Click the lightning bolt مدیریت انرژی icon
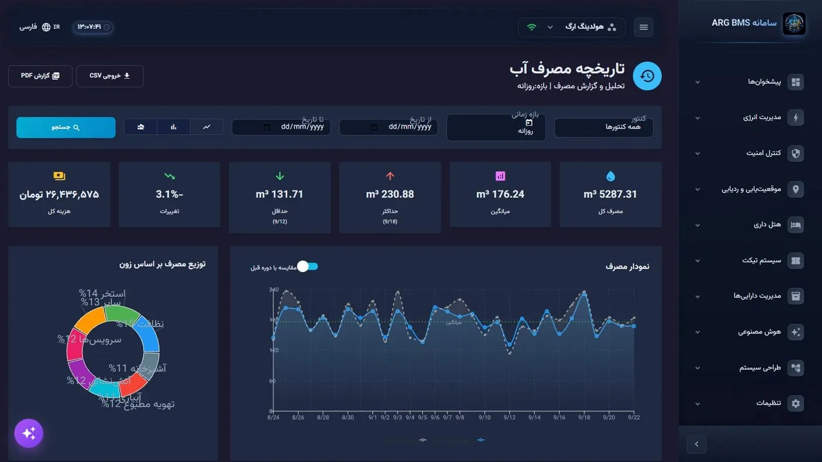 796,118
